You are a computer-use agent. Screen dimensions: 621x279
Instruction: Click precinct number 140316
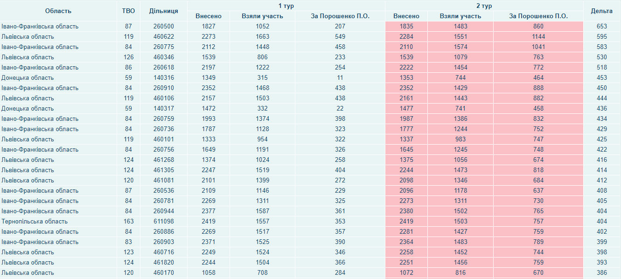[x=163, y=78]
